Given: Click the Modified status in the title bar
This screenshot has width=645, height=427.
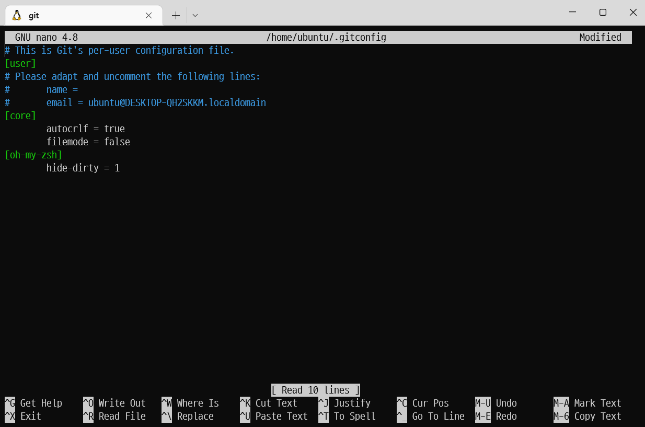Looking at the screenshot, I should (600, 38).
